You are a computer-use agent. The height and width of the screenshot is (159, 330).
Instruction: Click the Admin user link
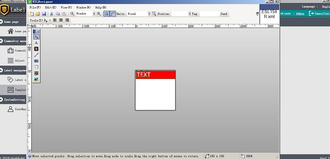(300, 14)
